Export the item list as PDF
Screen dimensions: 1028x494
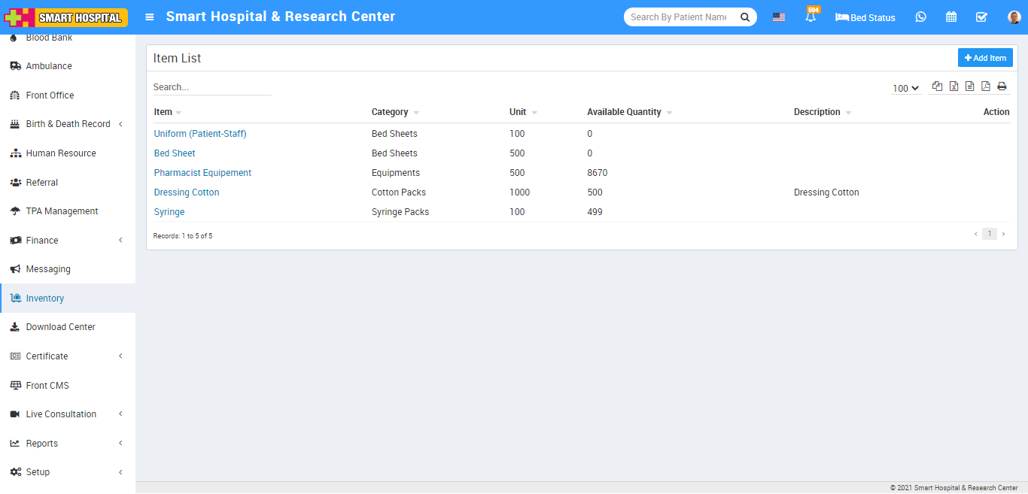[986, 86]
